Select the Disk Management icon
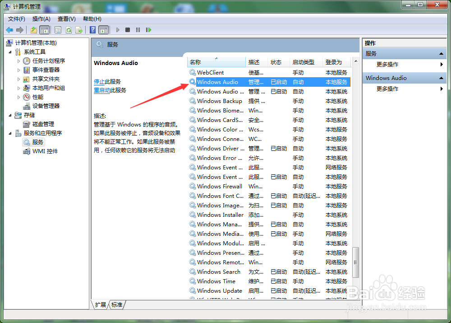 (x=27, y=124)
